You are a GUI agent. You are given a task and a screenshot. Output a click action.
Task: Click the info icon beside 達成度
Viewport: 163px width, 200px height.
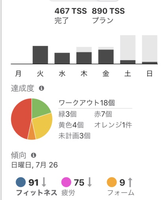(x=41, y=88)
